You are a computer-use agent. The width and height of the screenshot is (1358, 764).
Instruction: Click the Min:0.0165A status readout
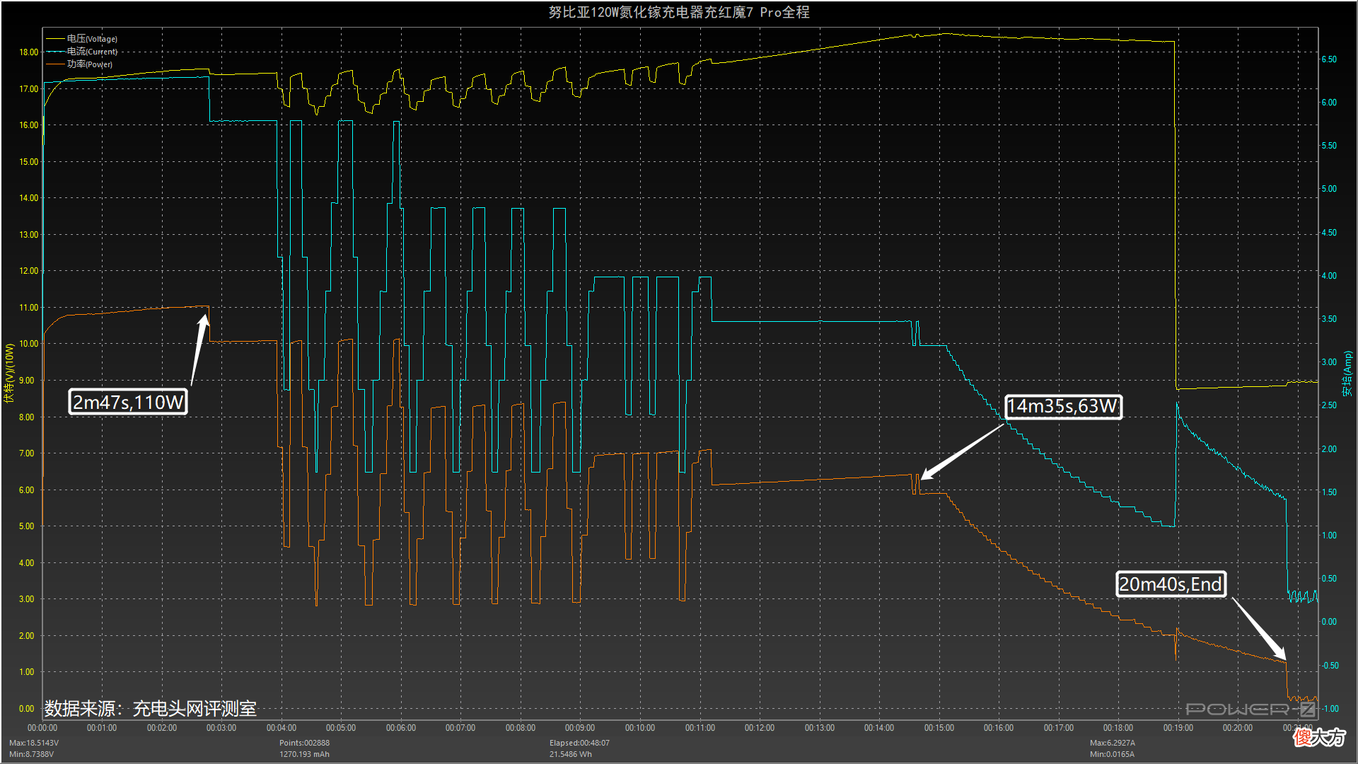click(x=1112, y=754)
